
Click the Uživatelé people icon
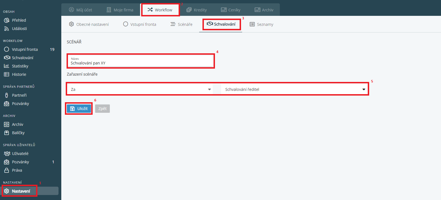point(7,154)
